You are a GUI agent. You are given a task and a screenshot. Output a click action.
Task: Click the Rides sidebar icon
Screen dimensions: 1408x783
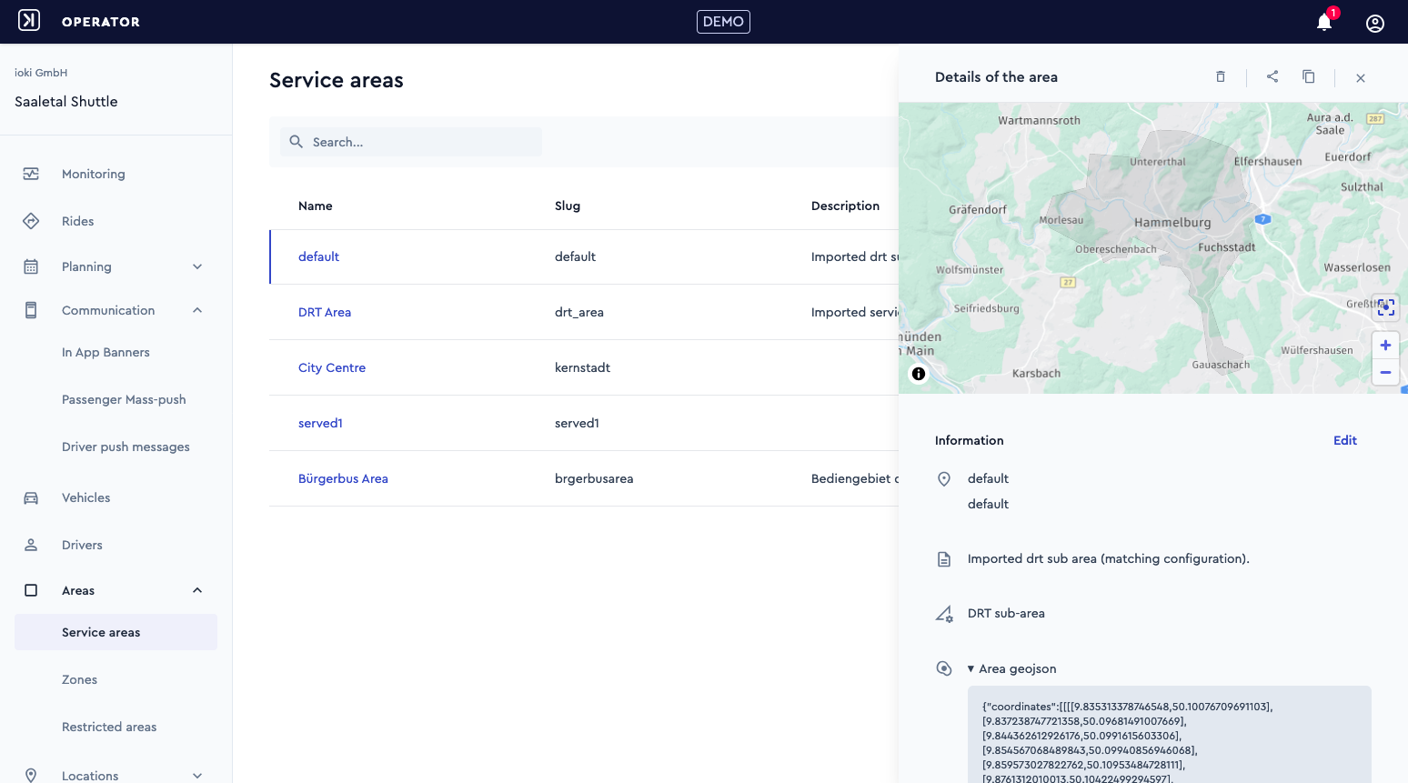pos(31,221)
